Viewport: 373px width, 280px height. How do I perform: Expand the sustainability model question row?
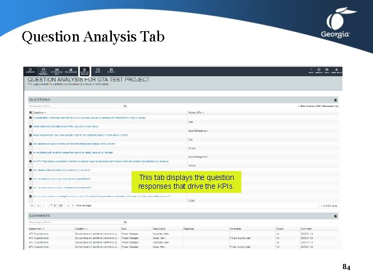coord(31,118)
